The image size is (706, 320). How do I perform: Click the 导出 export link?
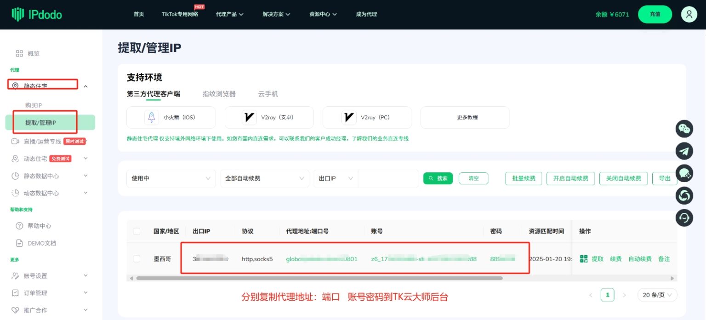tap(664, 178)
